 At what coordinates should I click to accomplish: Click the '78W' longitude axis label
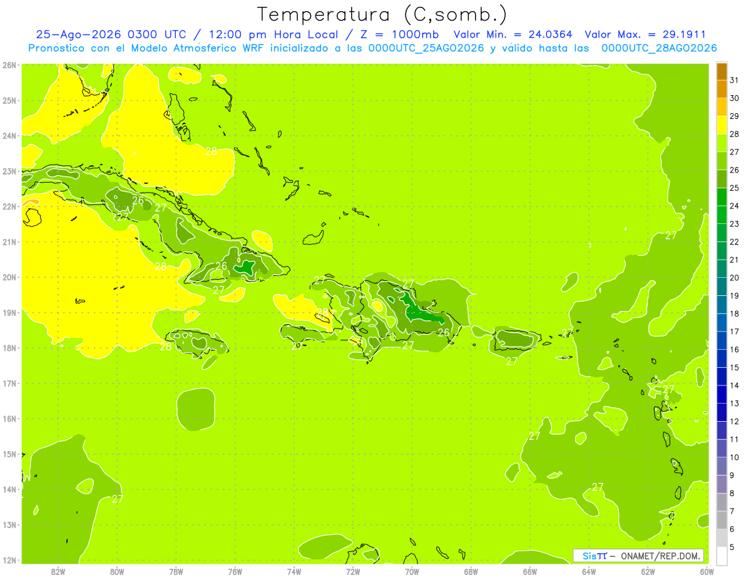pyautogui.click(x=176, y=571)
